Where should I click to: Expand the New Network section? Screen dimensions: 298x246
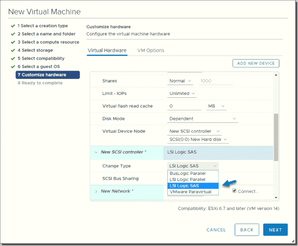(96, 191)
